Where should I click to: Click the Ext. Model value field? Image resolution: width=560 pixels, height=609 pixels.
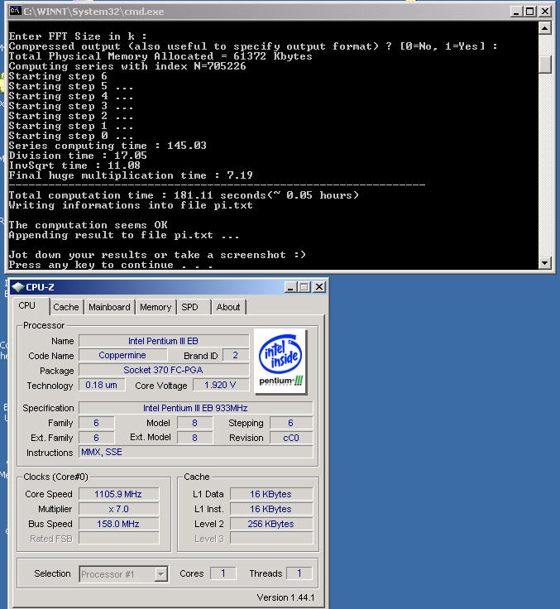pos(194,438)
